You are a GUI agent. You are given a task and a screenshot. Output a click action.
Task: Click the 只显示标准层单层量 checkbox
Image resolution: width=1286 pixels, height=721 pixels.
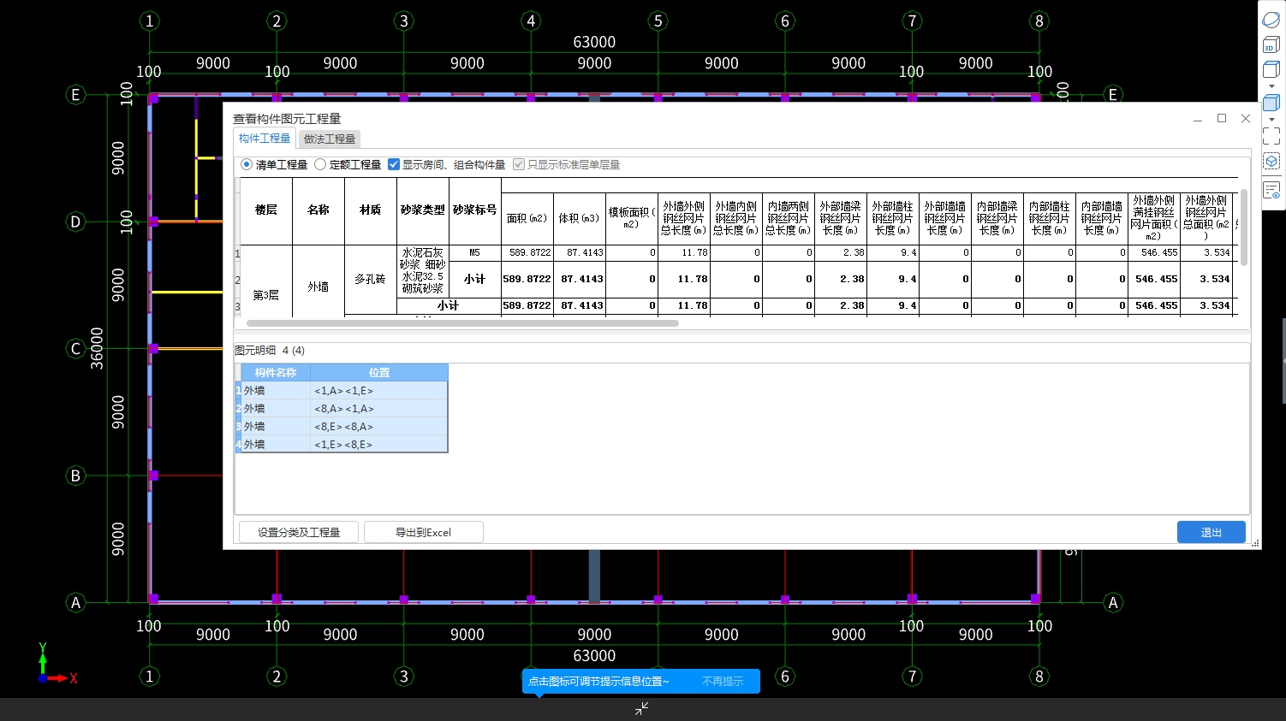[x=519, y=164]
